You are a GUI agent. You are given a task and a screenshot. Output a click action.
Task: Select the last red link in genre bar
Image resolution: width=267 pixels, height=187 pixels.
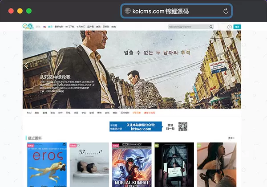(150, 113)
